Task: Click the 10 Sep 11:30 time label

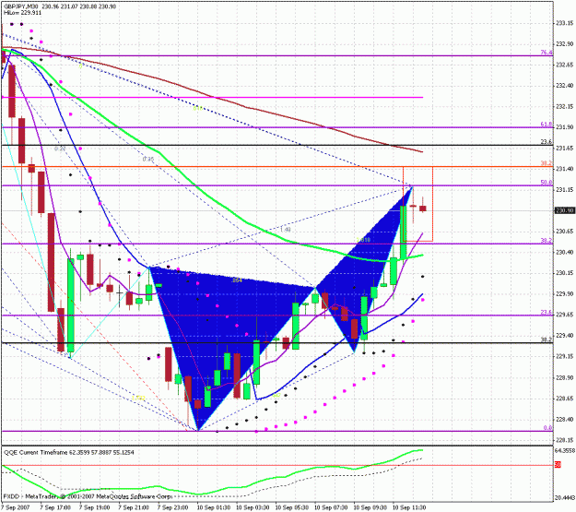Action: 409,507
